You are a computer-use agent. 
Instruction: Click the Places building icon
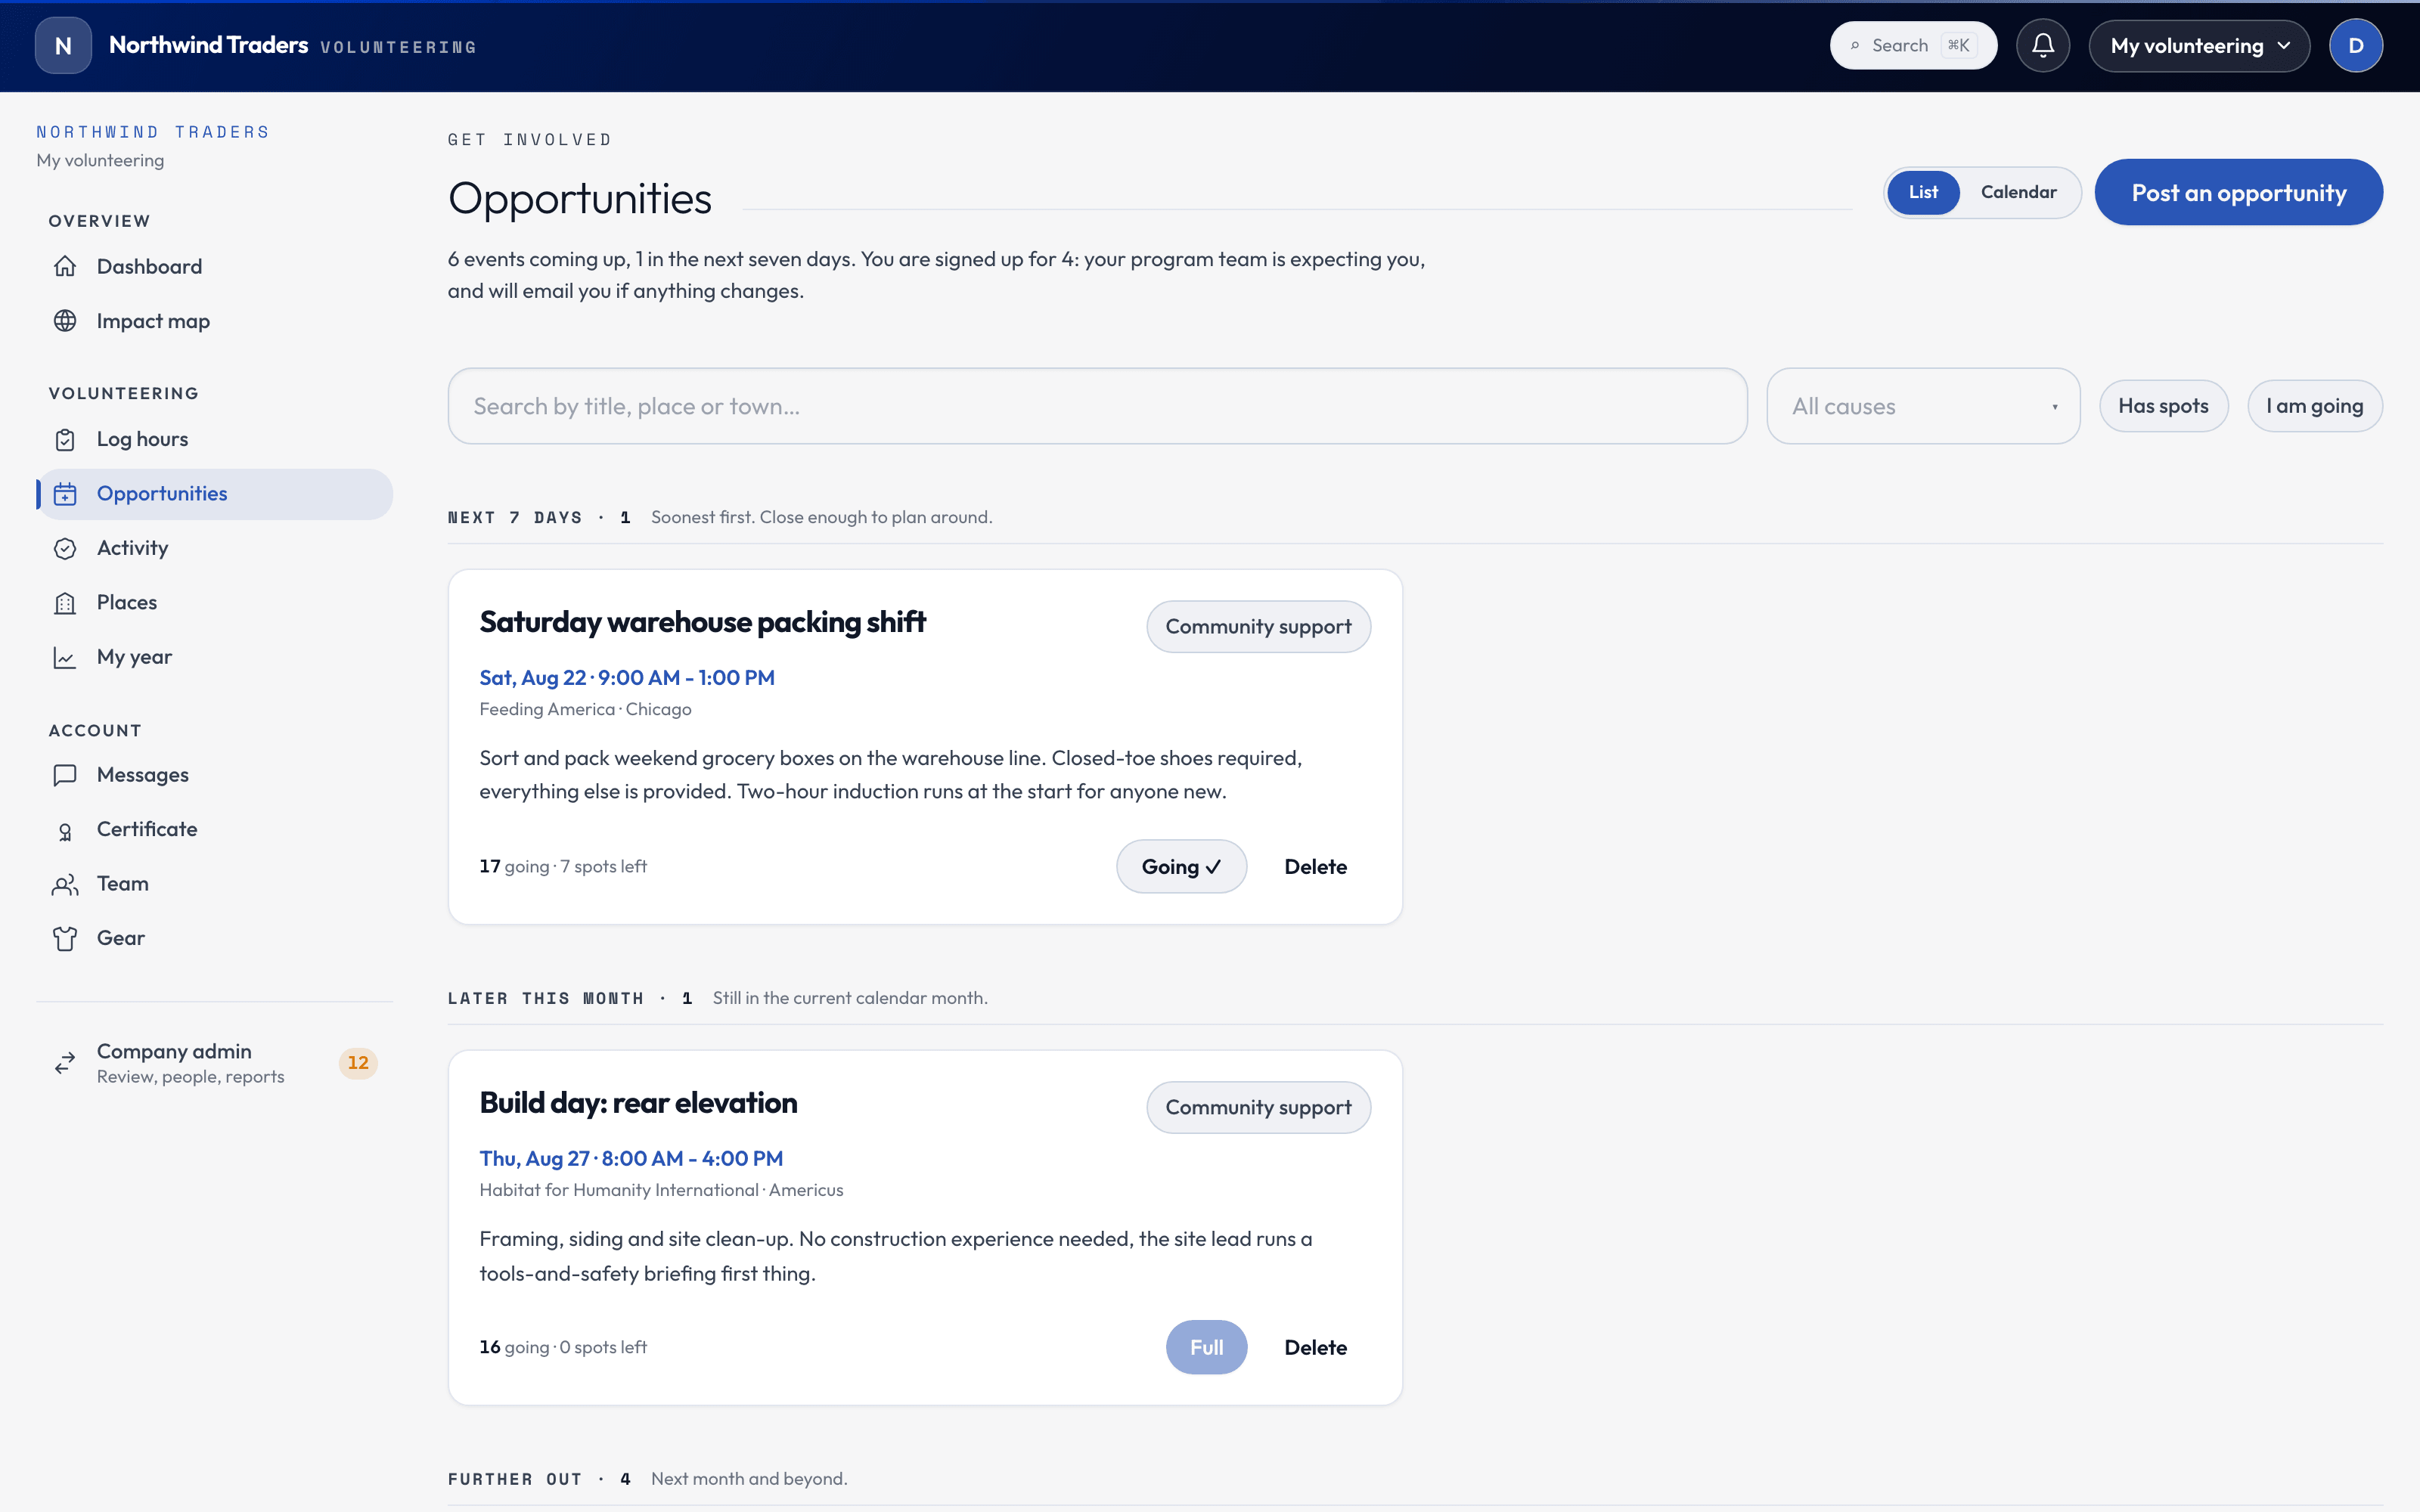65,603
